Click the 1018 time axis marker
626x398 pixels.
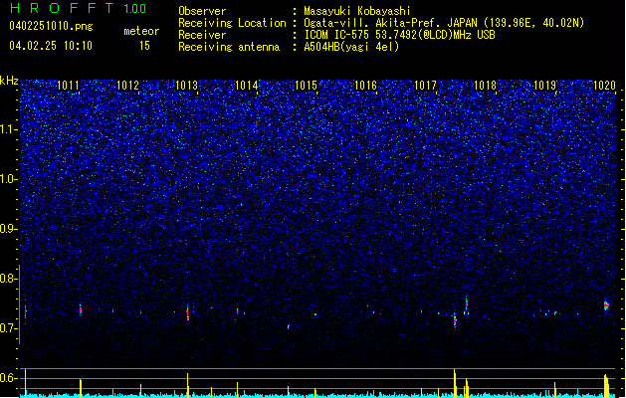485,86
